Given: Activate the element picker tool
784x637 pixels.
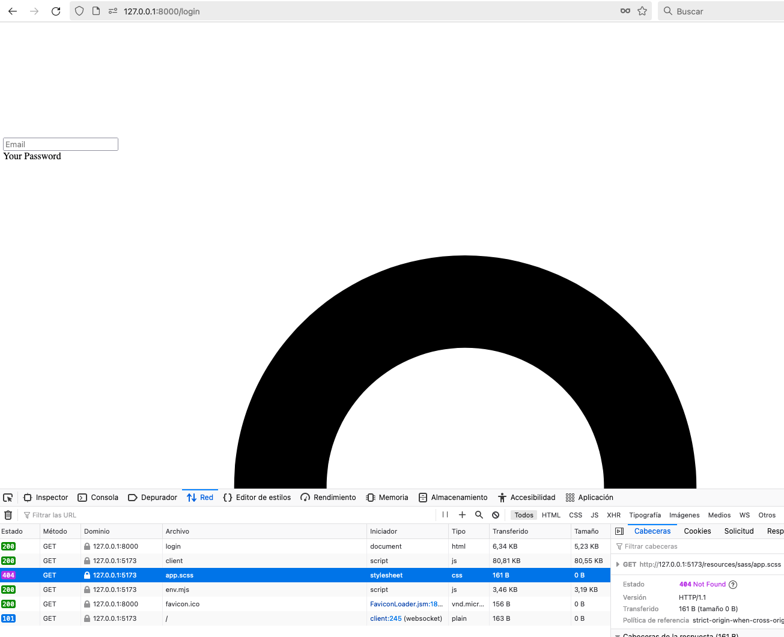Looking at the screenshot, I should coord(8,497).
